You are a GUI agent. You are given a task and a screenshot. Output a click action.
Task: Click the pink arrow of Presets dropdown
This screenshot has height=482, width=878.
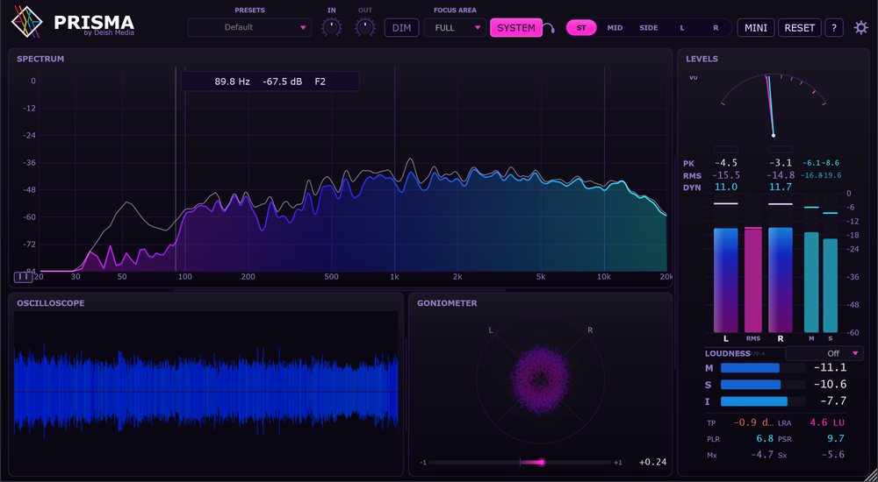(303, 27)
